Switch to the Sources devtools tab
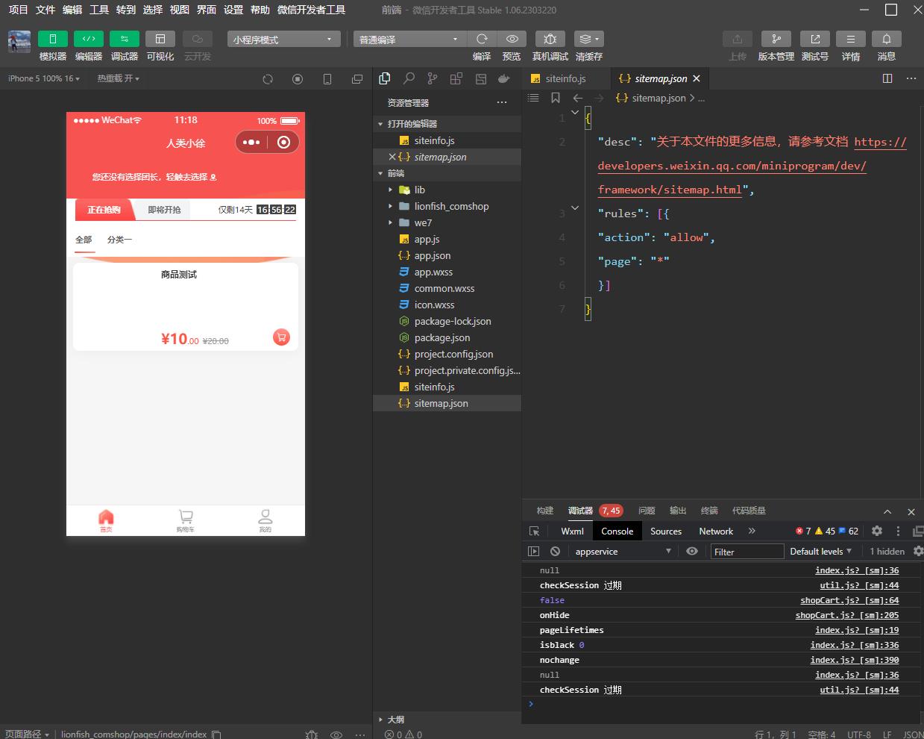 666,531
